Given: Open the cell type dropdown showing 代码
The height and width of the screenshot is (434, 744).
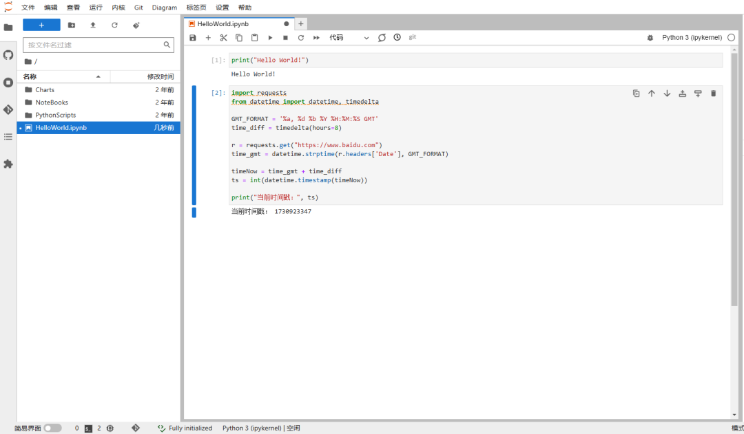Looking at the screenshot, I should coord(349,37).
